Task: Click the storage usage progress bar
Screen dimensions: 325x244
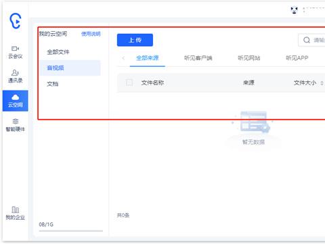Action: click(71, 231)
